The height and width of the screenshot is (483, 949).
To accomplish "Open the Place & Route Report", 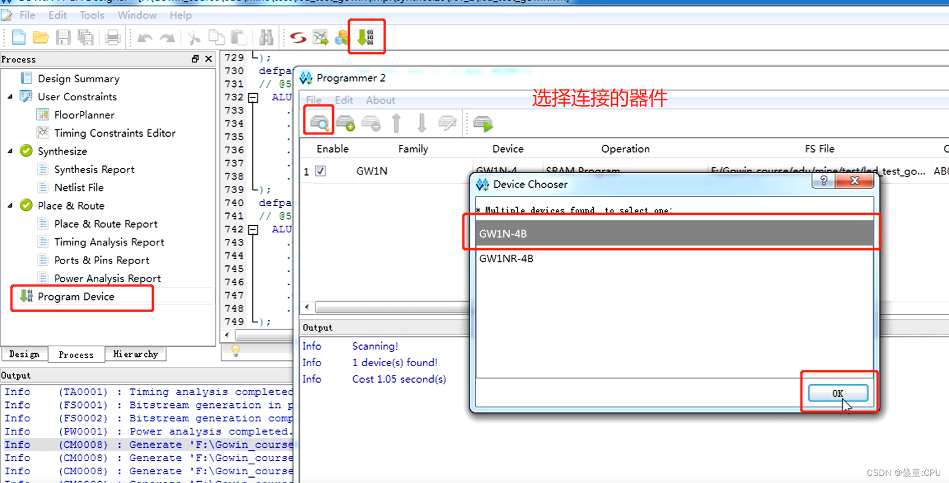I will pyautogui.click(x=106, y=224).
